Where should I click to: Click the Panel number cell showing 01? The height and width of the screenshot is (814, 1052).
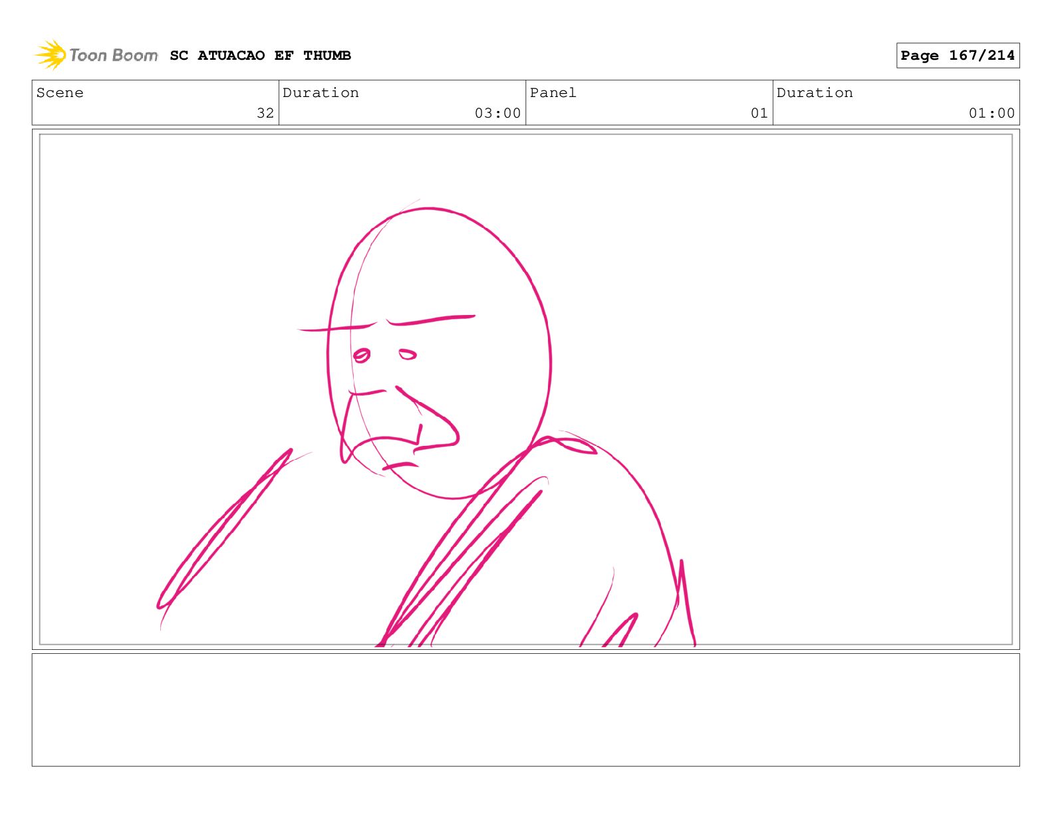[x=649, y=103]
